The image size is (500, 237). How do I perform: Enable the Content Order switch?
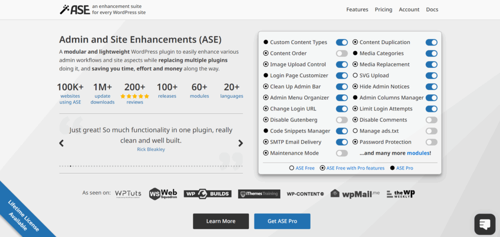coord(342,53)
